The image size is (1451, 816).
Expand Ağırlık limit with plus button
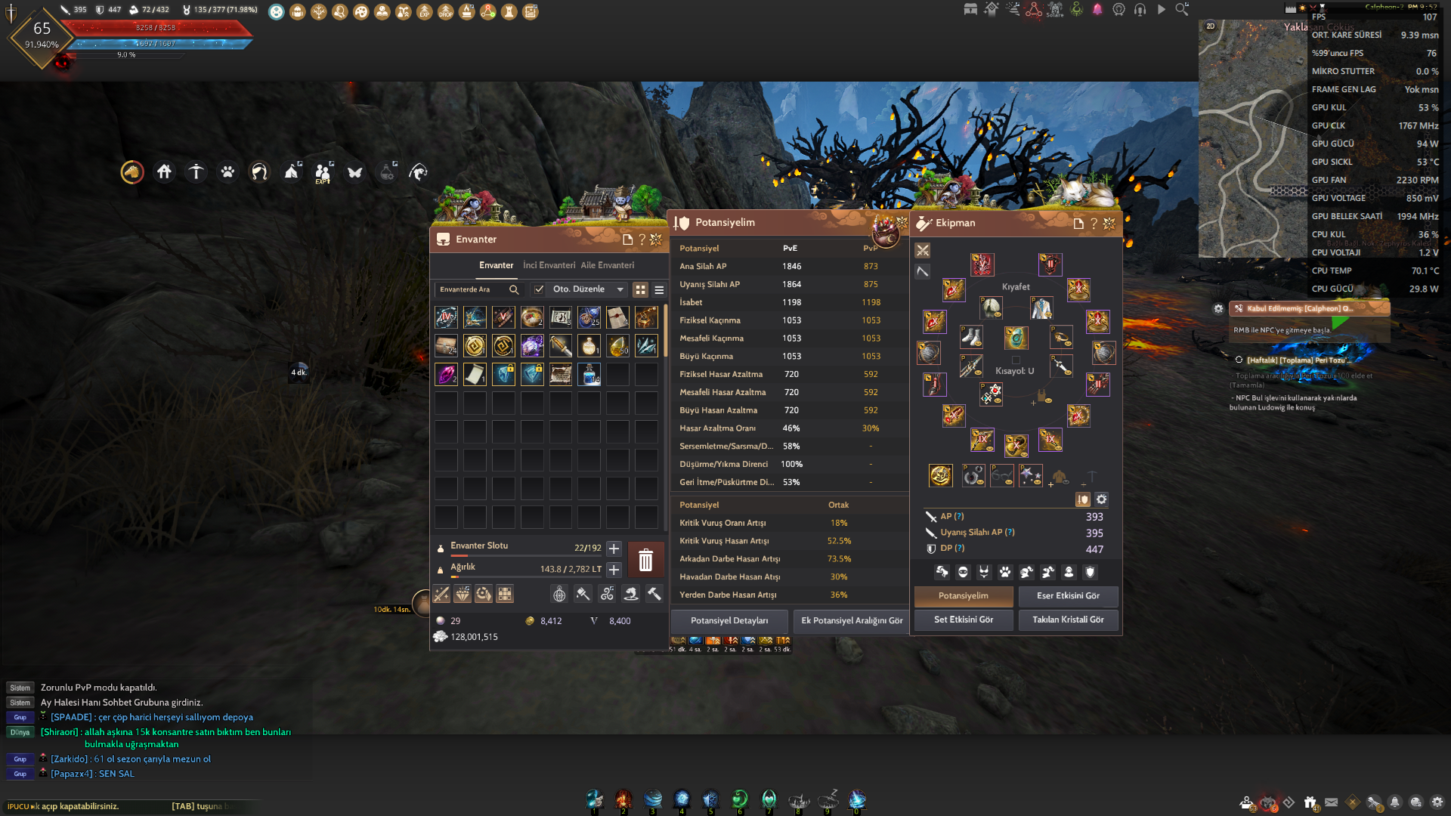[614, 570]
